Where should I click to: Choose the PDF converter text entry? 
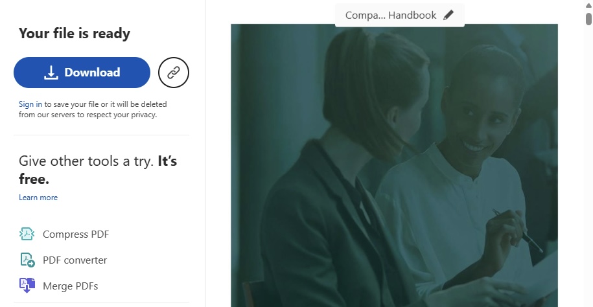pos(75,260)
